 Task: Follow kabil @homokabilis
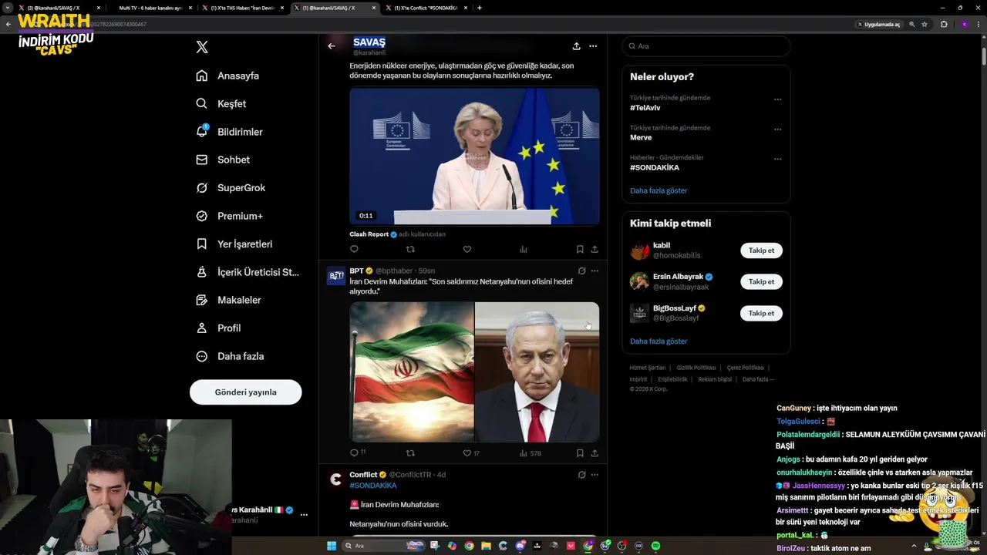[x=761, y=251]
